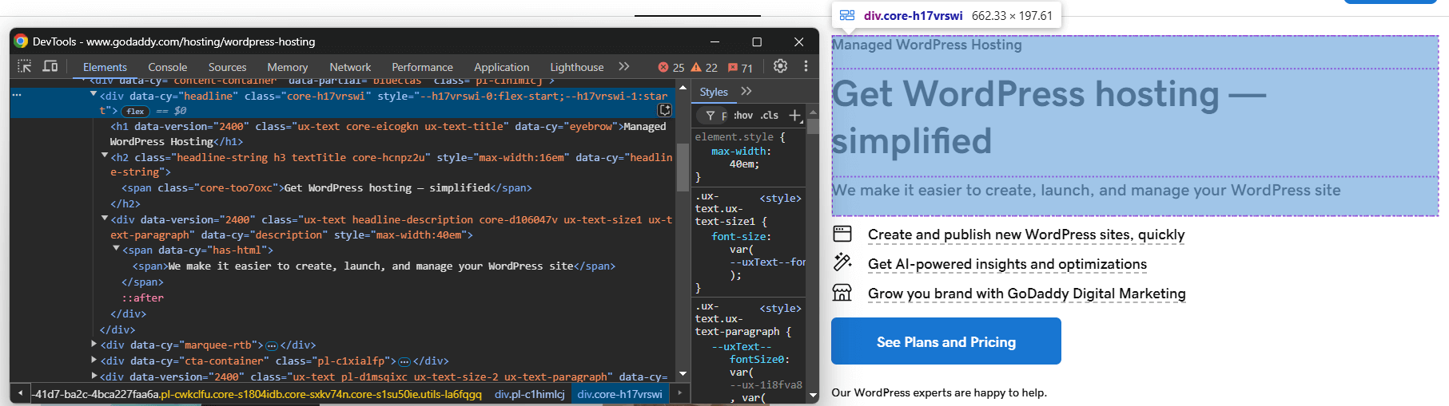Expand the cta-container div node
Screen dimensions: 1449x406
[95, 361]
